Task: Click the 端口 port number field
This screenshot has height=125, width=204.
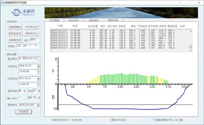Action: (34, 40)
